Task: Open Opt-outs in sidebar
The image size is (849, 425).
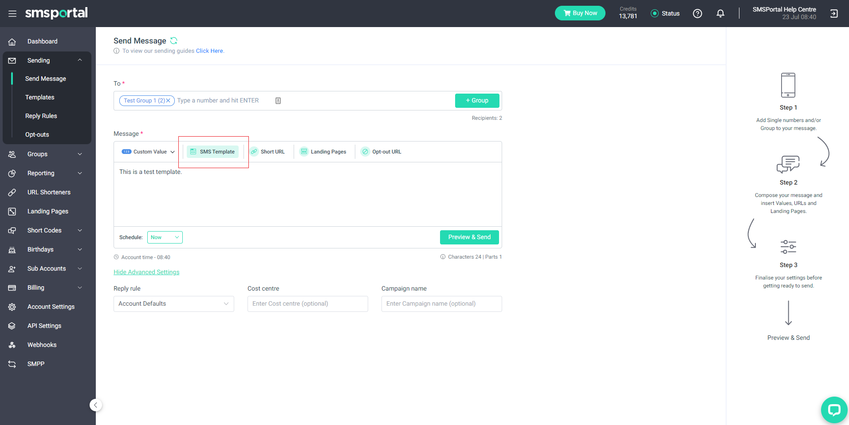Action: 37,134
